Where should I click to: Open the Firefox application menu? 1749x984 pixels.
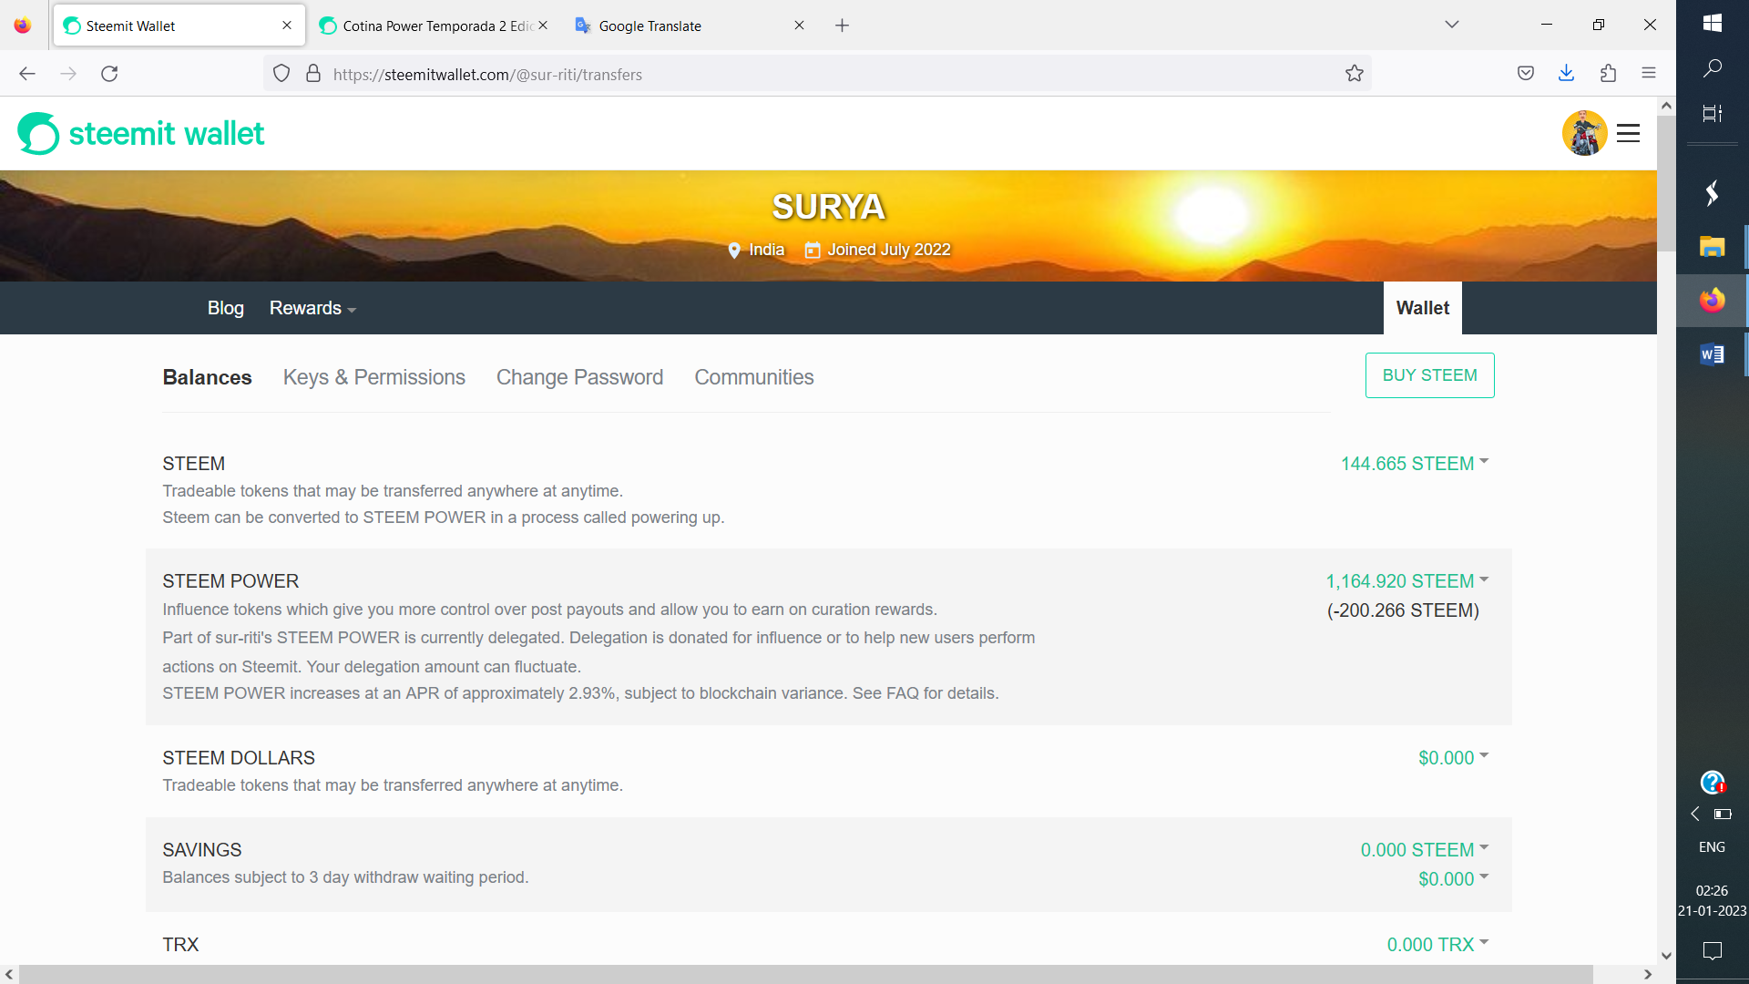[x=1649, y=74]
